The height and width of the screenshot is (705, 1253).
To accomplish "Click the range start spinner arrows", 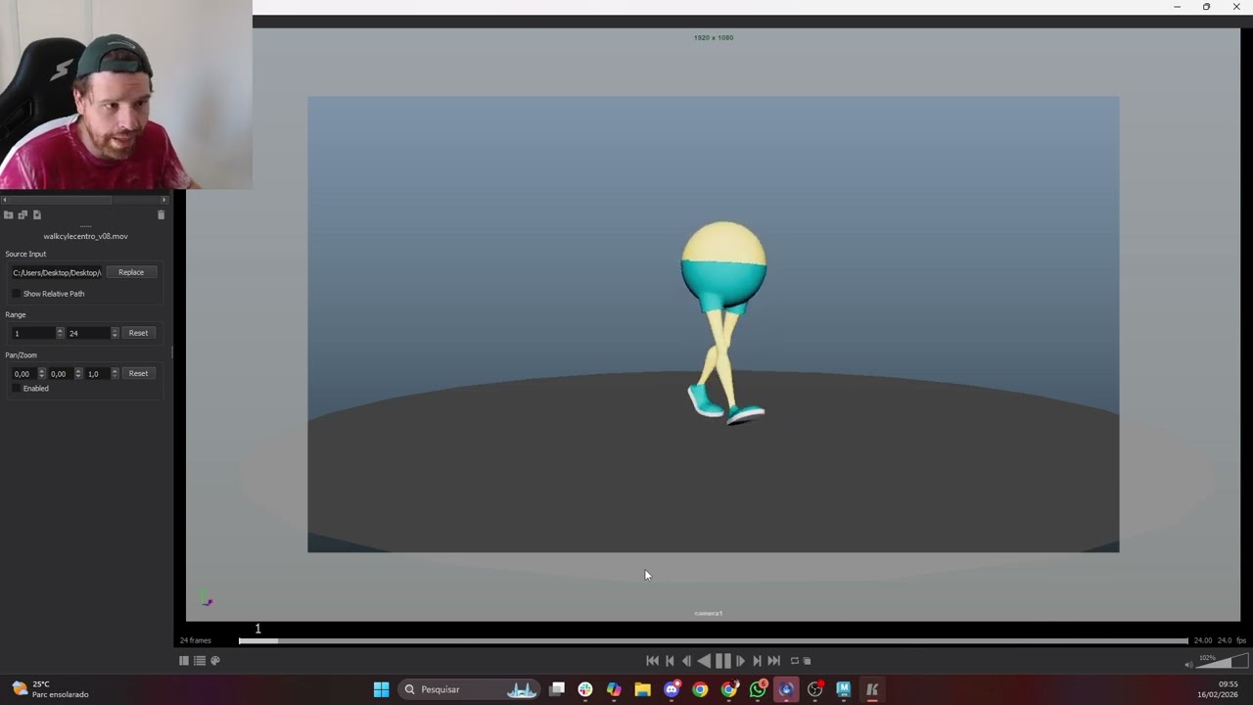I will click(x=60, y=333).
